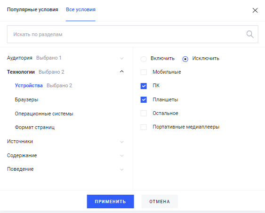Open the Браузеры subsection
This screenshot has height=213, width=265.
26,99
